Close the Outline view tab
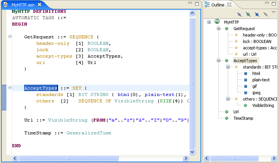This screenshot has height=163, width=279. pos(229,5)
